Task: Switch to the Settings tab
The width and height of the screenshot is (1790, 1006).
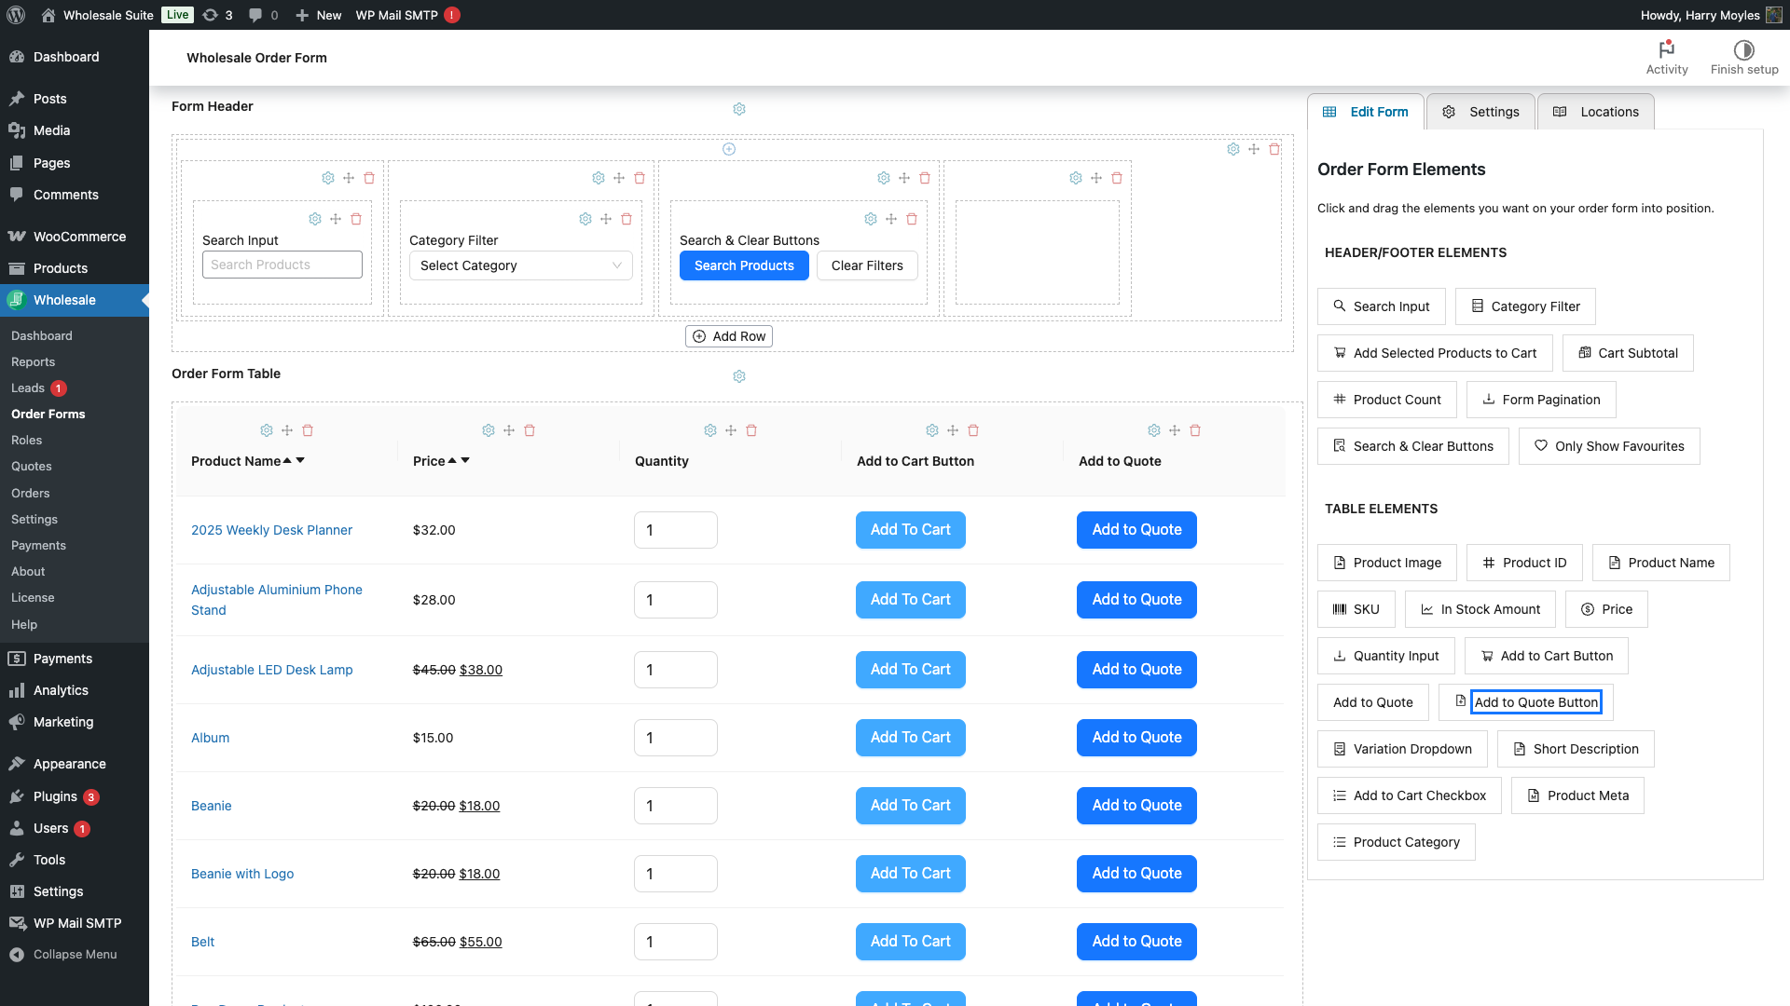Action: [1480, 112]
